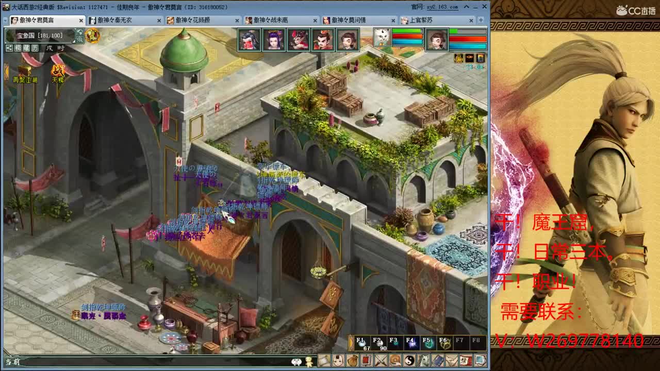
Task: Open the 榜 rankings button
Action: click(x=18, y=48)
